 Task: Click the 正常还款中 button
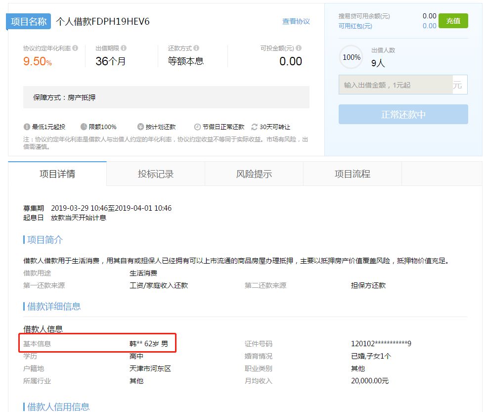(x=403, y=115)
